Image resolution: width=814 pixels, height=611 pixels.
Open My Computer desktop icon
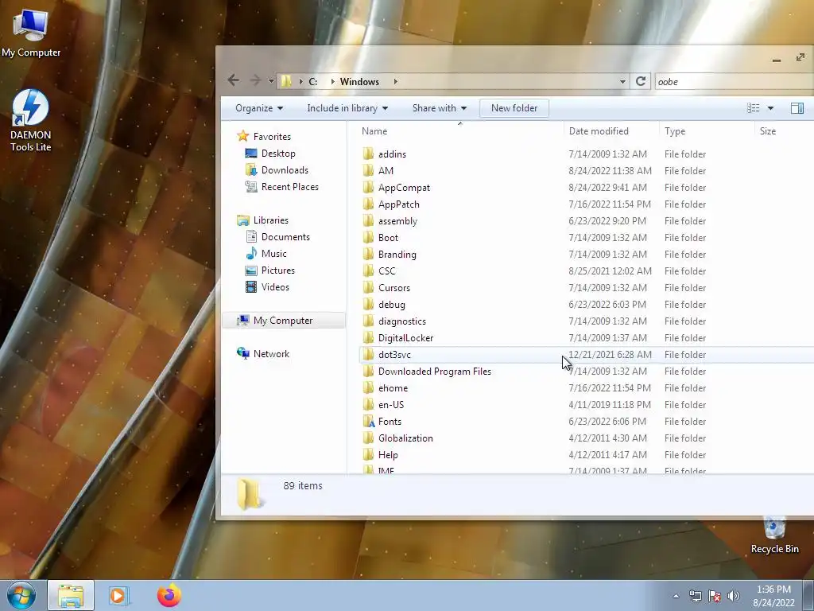(31, 33)
